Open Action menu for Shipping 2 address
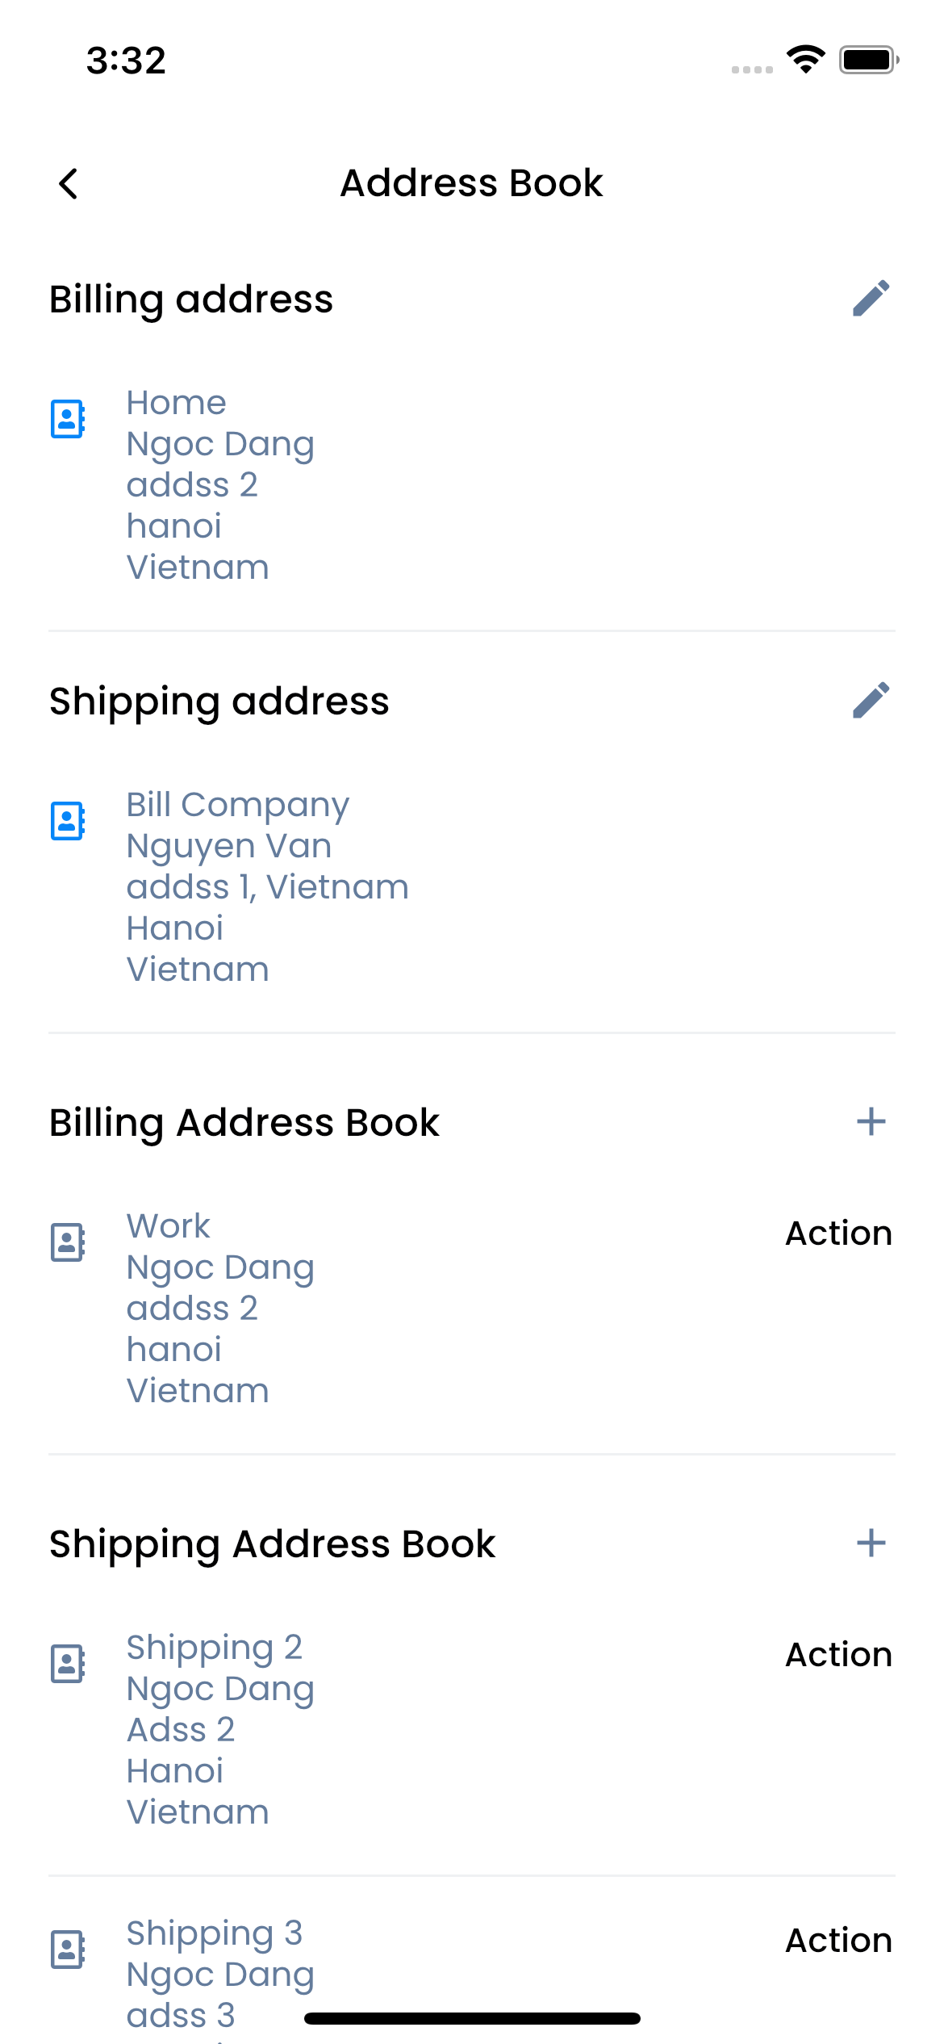Viewport: 944px width, 2044px height. point(838,1654)
